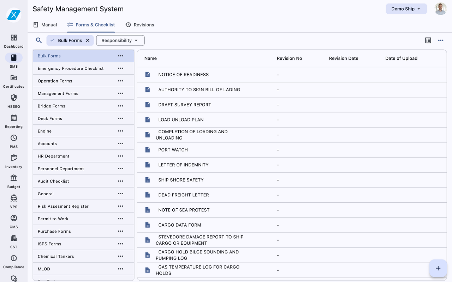Open the Reporting calendar icon
The image size is (452, 282).
tap(14, 118)
